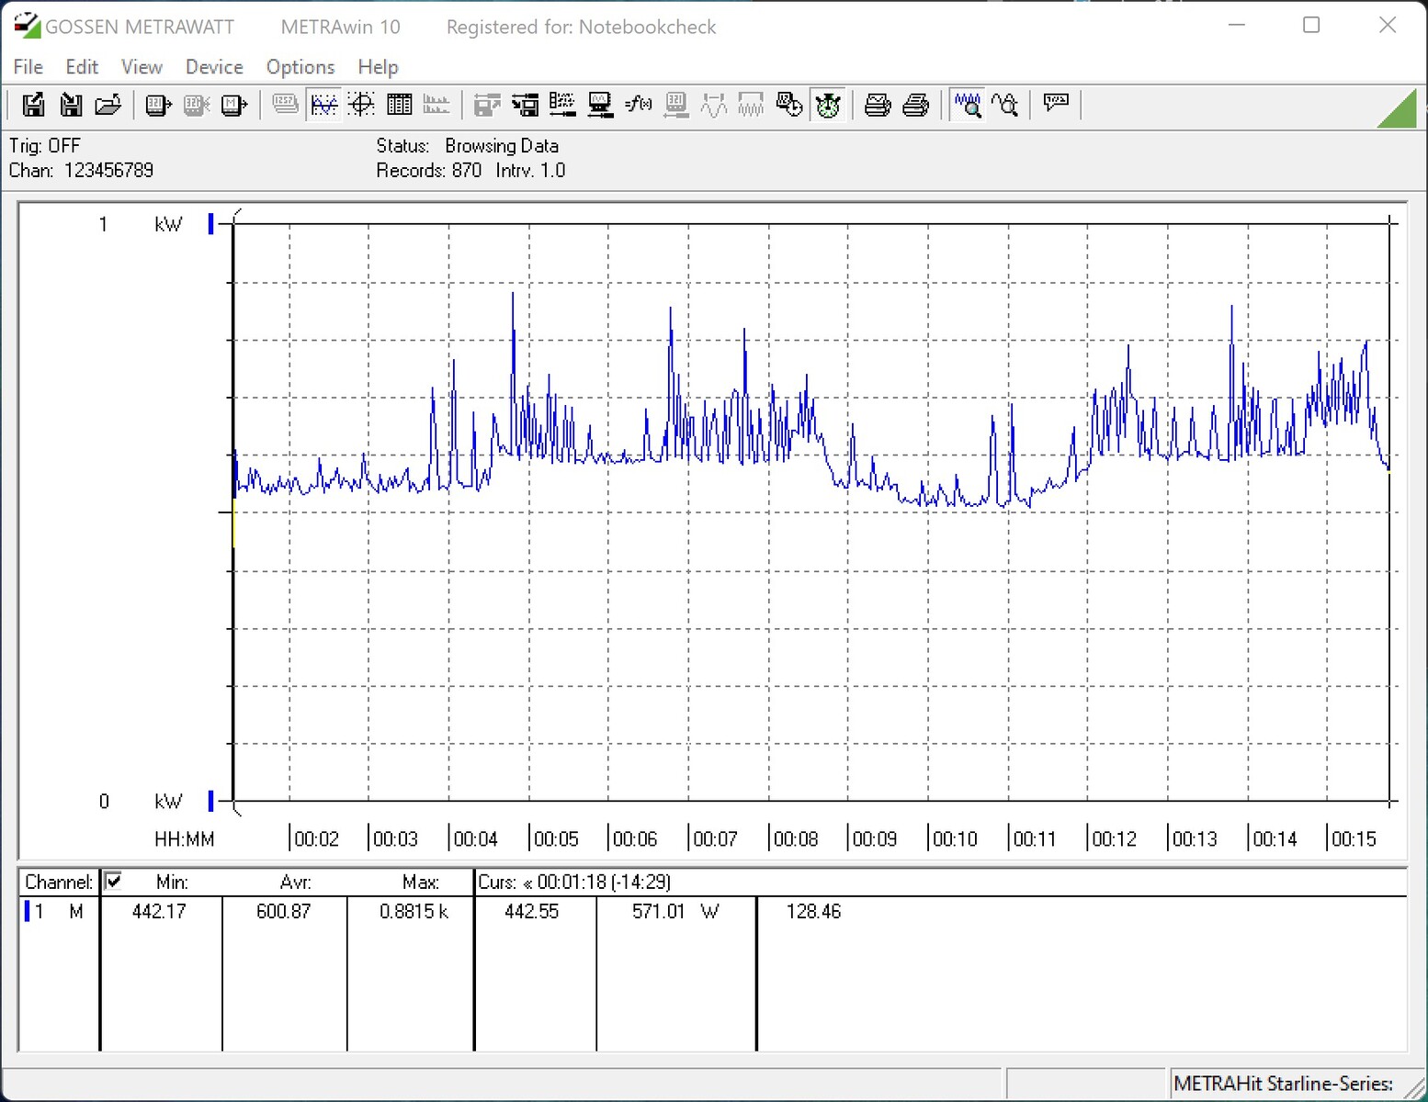Click the METRAHit Starline-Series status bar entry
1428x1102 pixels.
[x=1283, y=1084]
